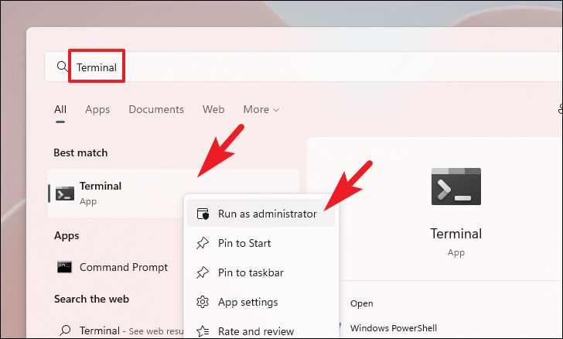Image resolution: width=563 pixels, height=339 pixels.
Task: Click the Terminal app icon in best match
Action: coord(65,193)
